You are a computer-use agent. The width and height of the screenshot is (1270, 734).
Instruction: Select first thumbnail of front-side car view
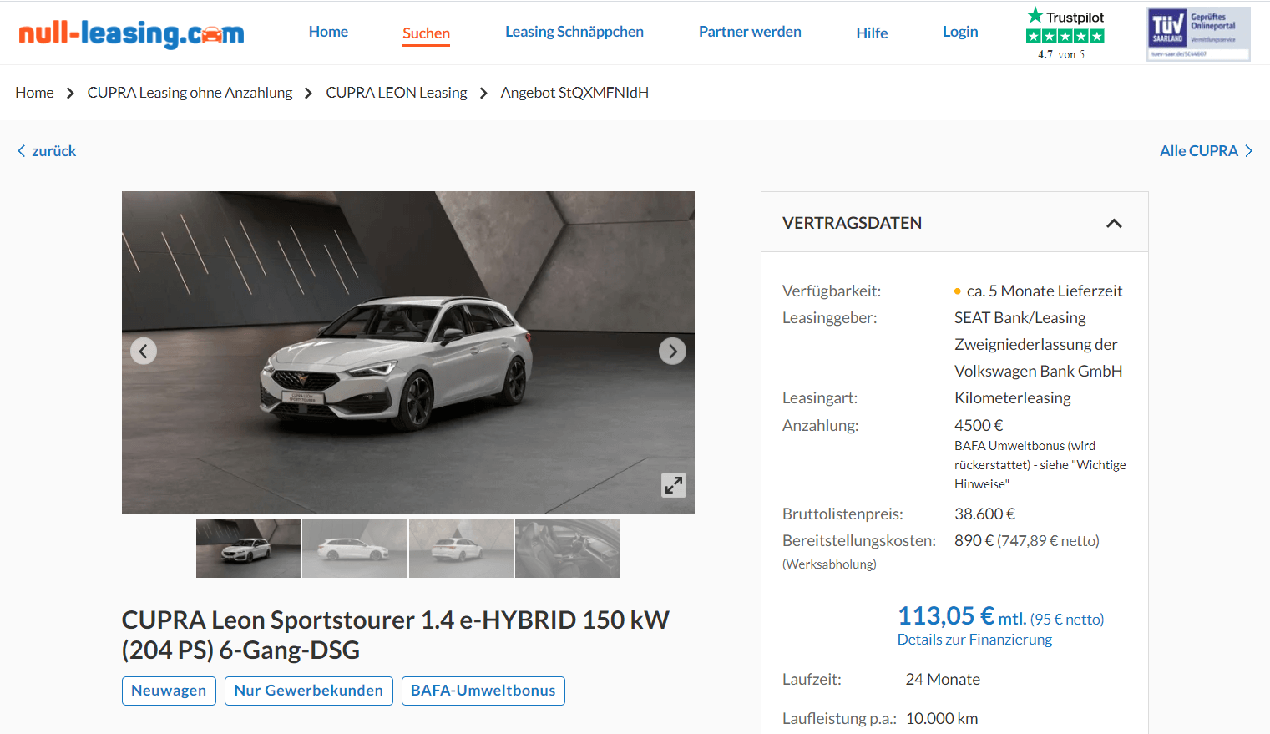point(248,549)
